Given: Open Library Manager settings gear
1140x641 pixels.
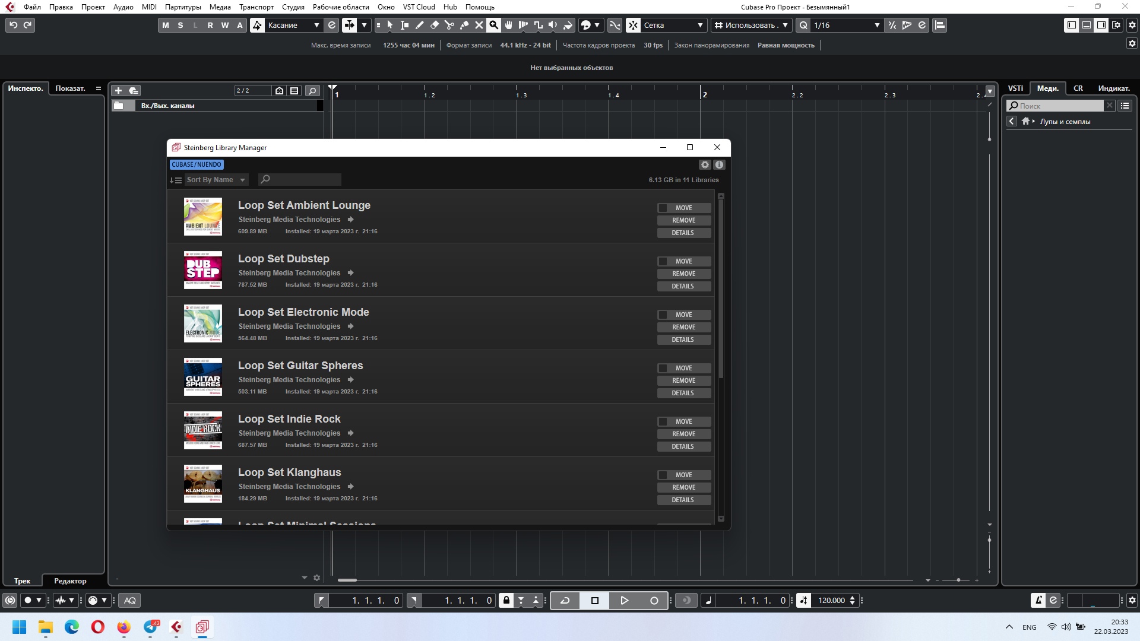Looking at the screenshot, I should pyautogui.click(x=705, y=165).
